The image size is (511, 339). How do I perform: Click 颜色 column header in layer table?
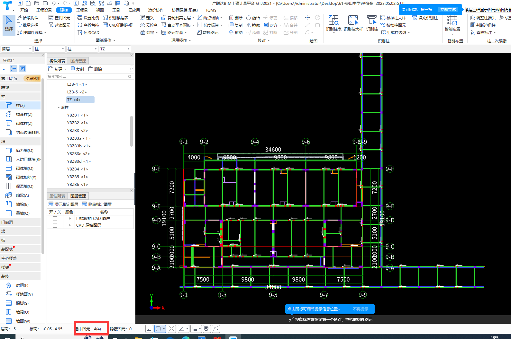(69, 212)
